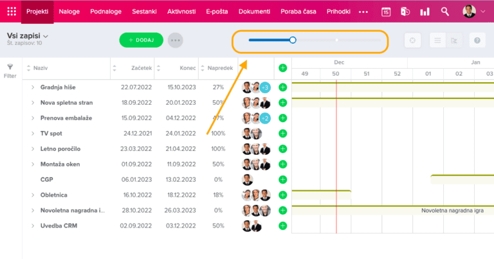The image size is (494, 259).
Task: Click the bar chart reports icon
Action: coord(425,12)
